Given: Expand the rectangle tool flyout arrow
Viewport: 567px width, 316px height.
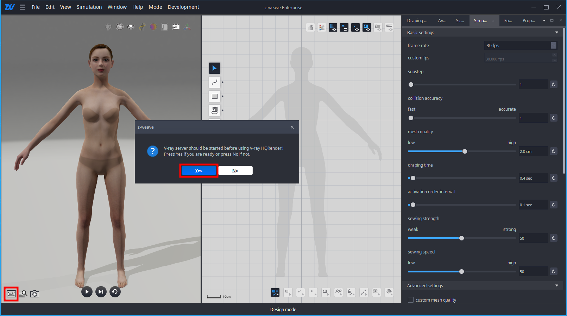Looking at the screenshot, I should (222, 96).
